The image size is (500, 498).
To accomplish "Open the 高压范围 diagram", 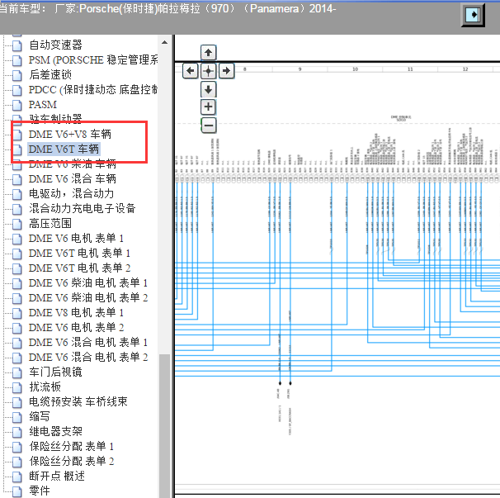I will (50, 224).
